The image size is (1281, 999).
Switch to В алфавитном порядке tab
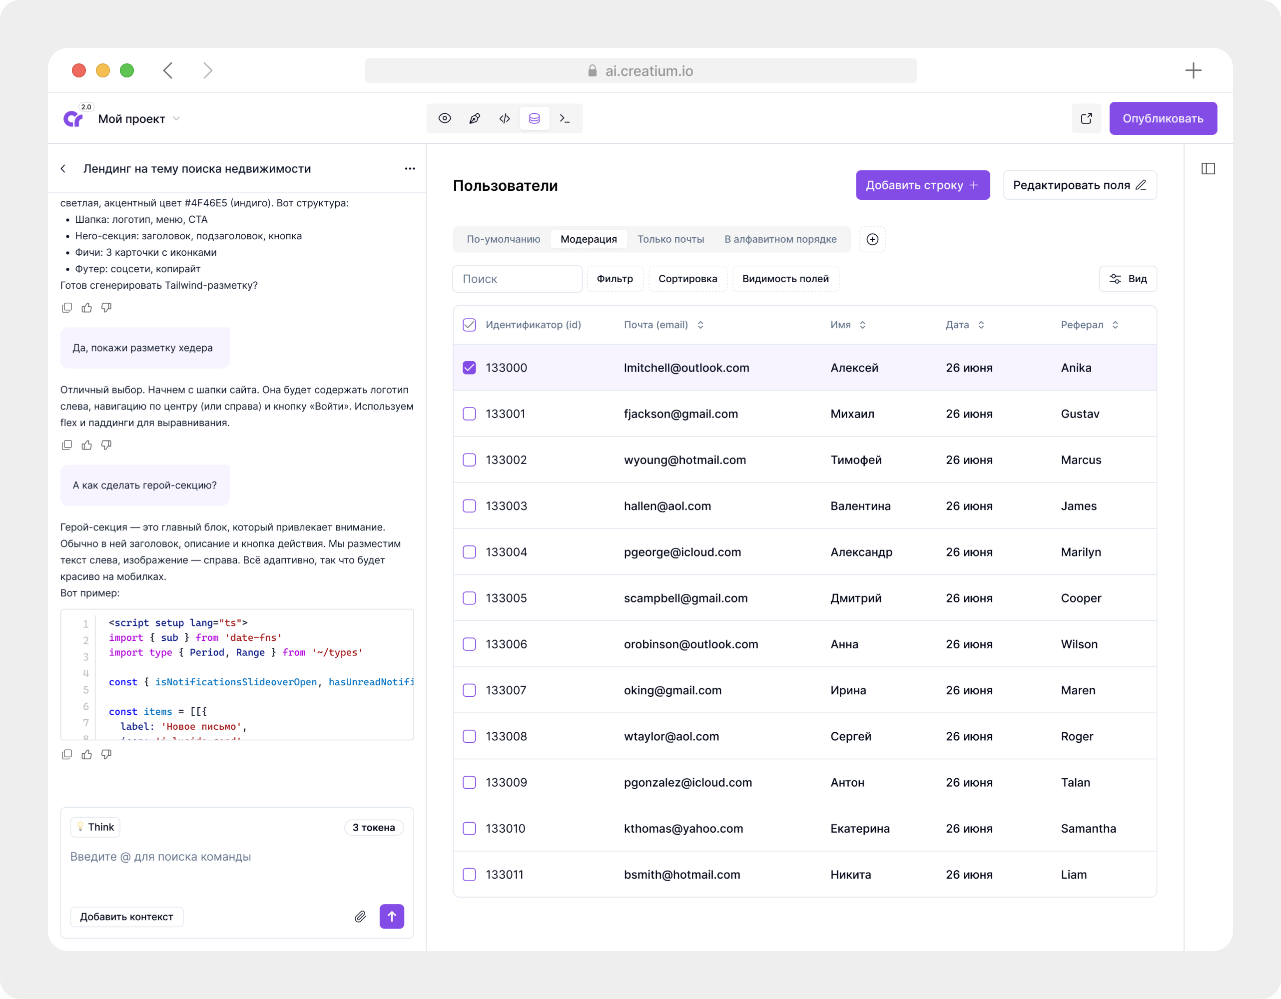780,239
